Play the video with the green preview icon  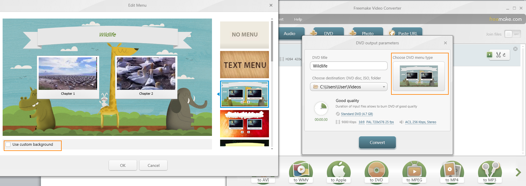[x=490, y=54]
